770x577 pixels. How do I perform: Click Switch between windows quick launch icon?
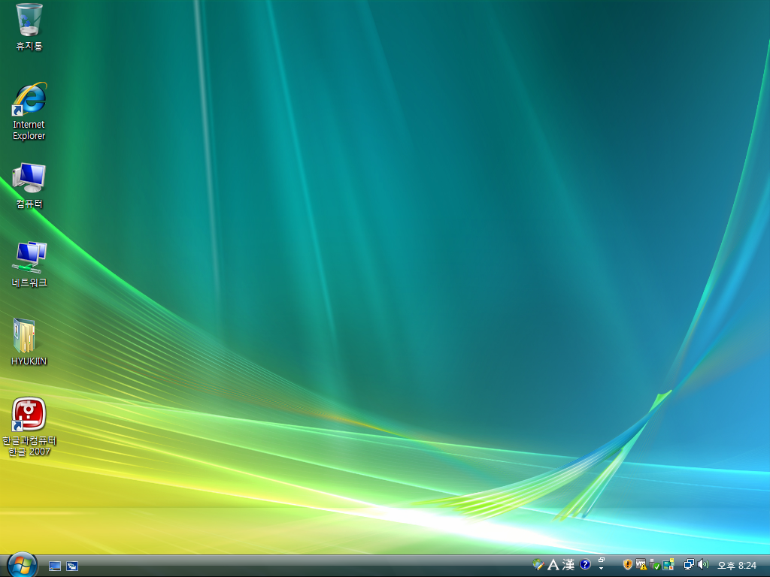[x=72, y=566]
